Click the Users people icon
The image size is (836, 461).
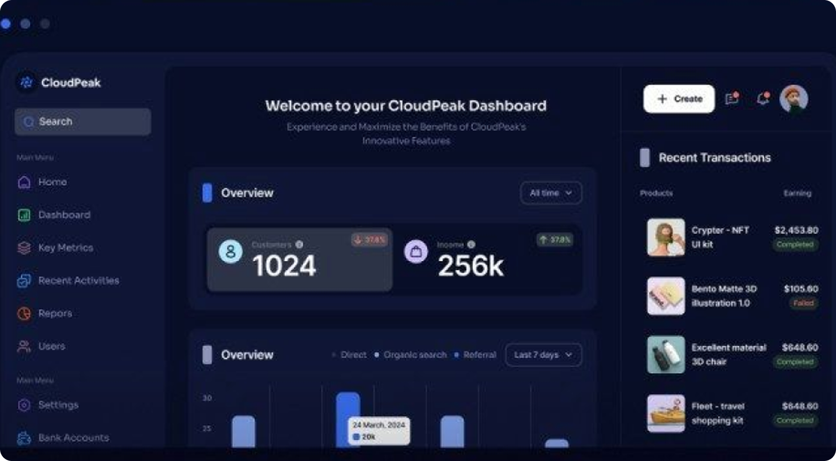24,346
